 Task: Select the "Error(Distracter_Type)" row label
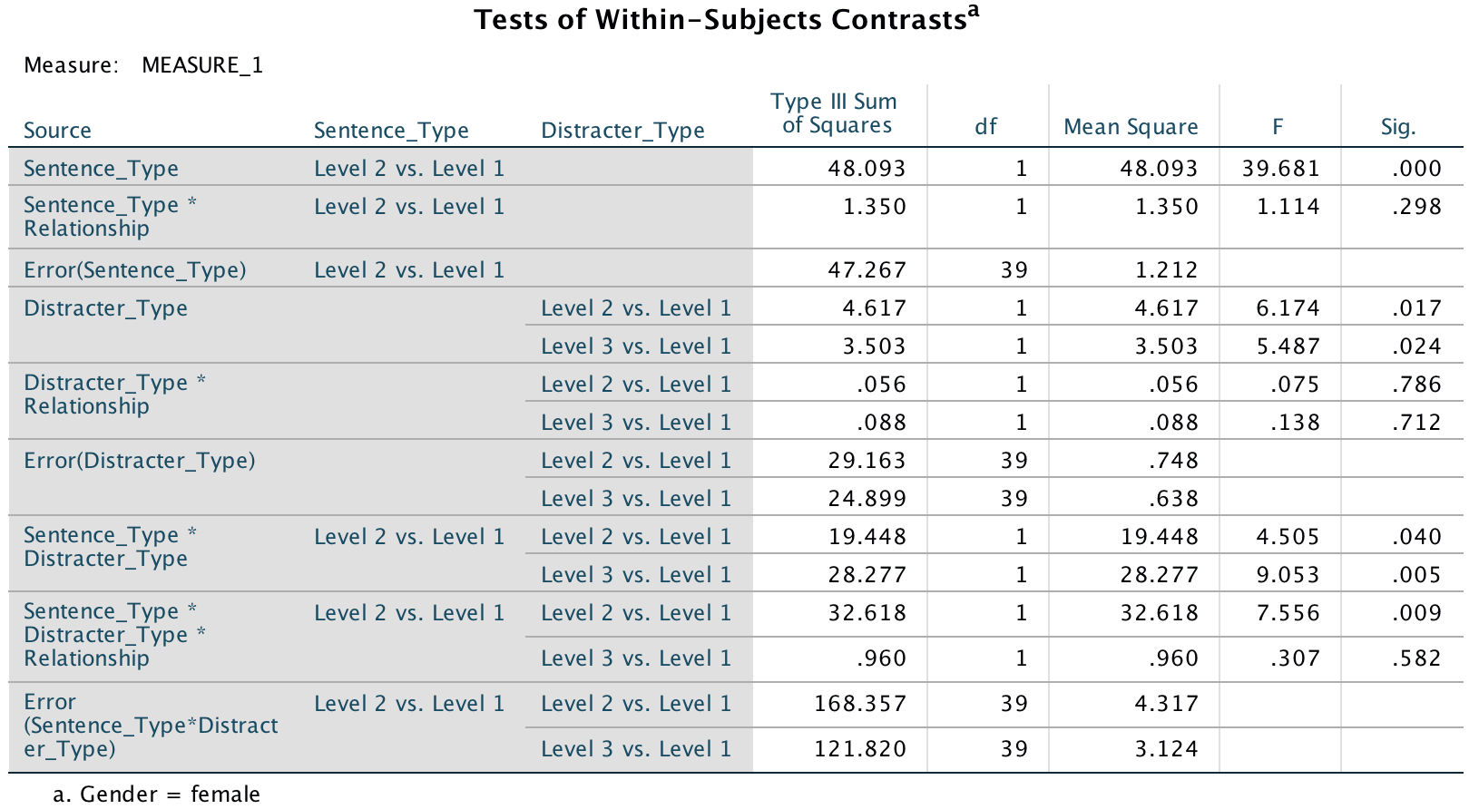[140, 461]
